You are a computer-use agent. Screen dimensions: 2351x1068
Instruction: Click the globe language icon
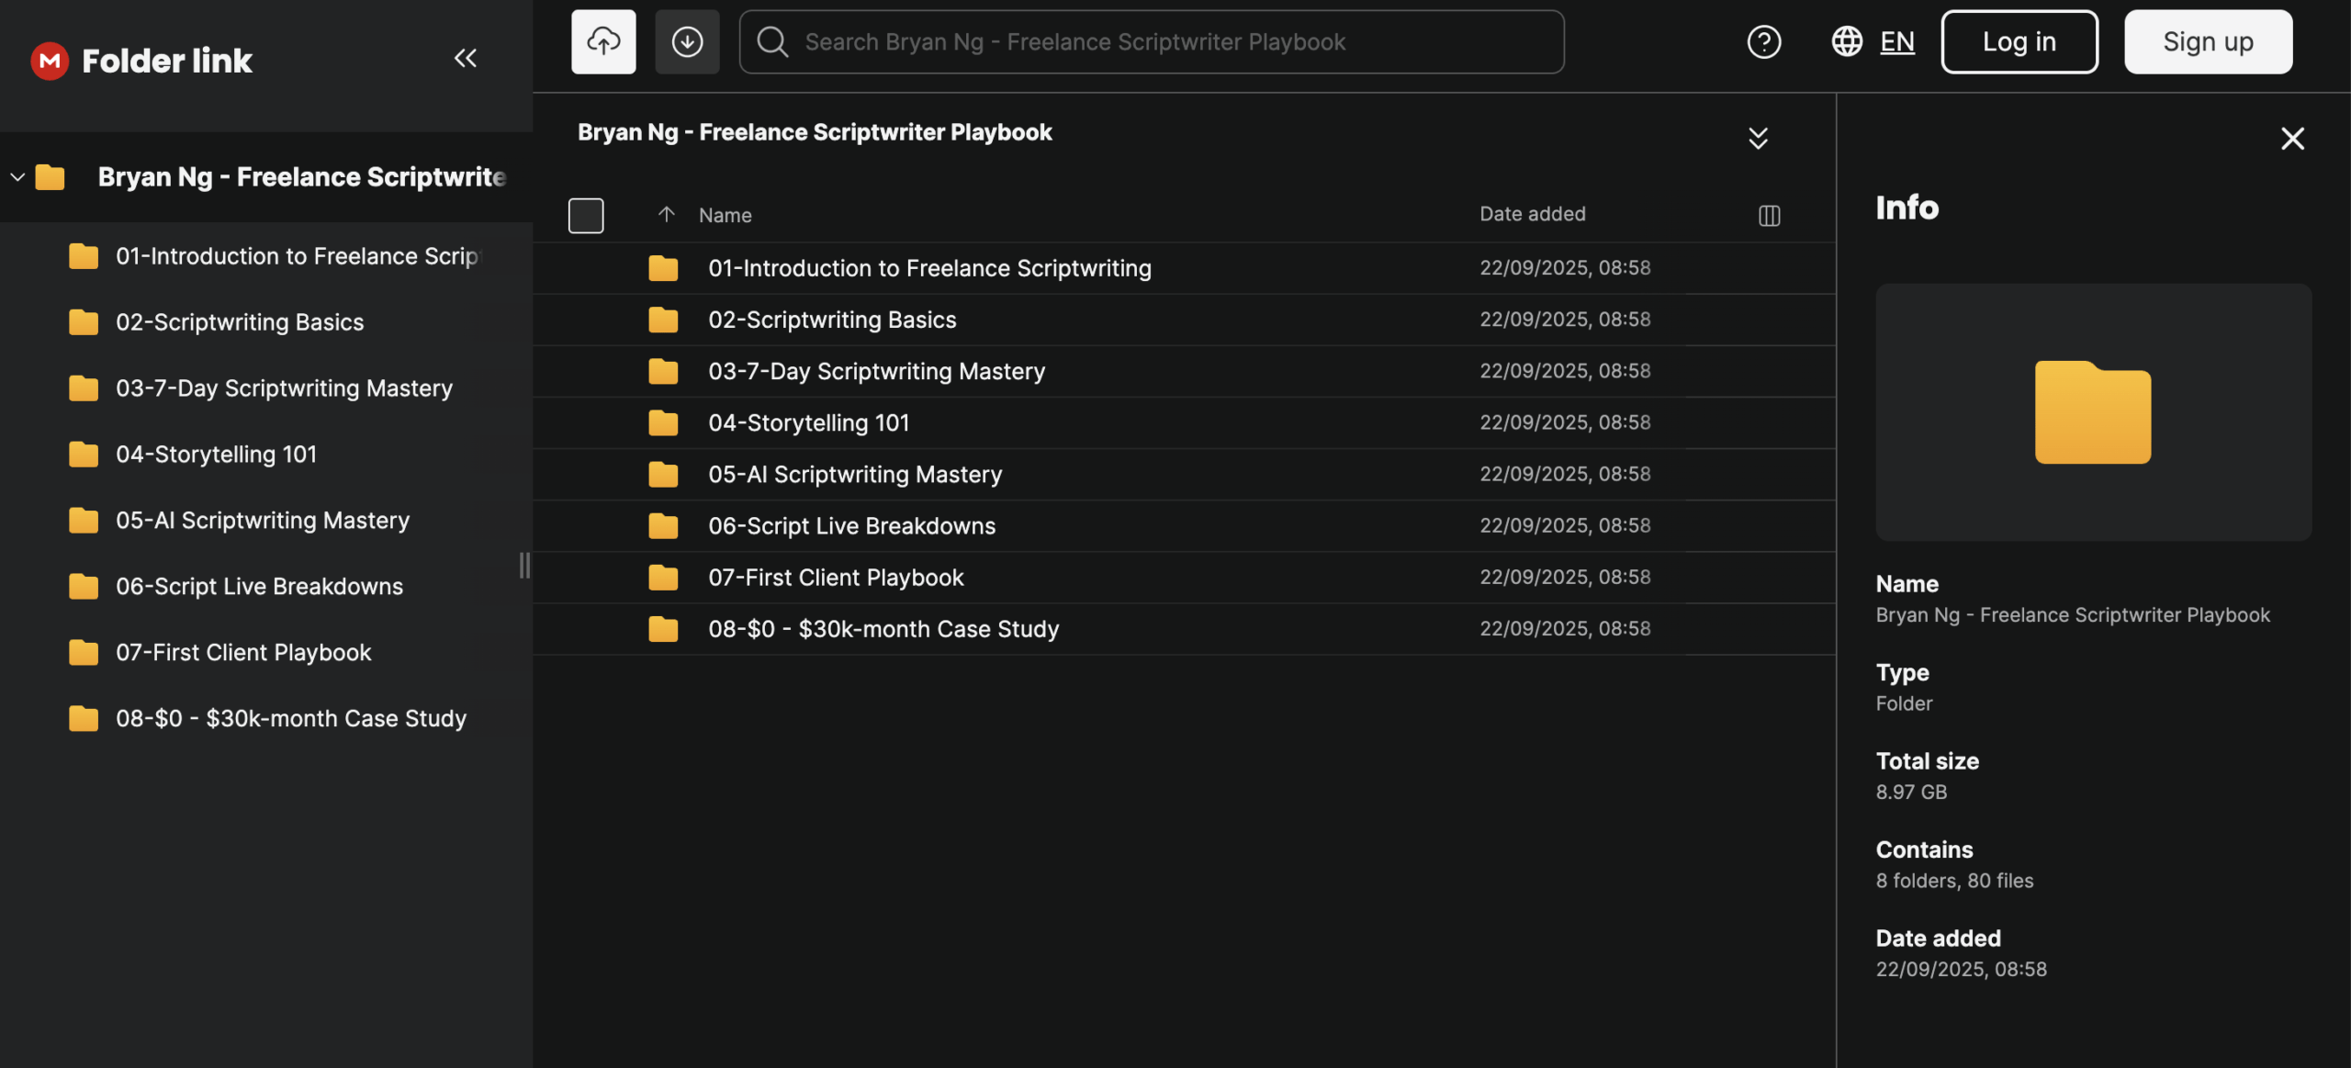[1847, 41]
